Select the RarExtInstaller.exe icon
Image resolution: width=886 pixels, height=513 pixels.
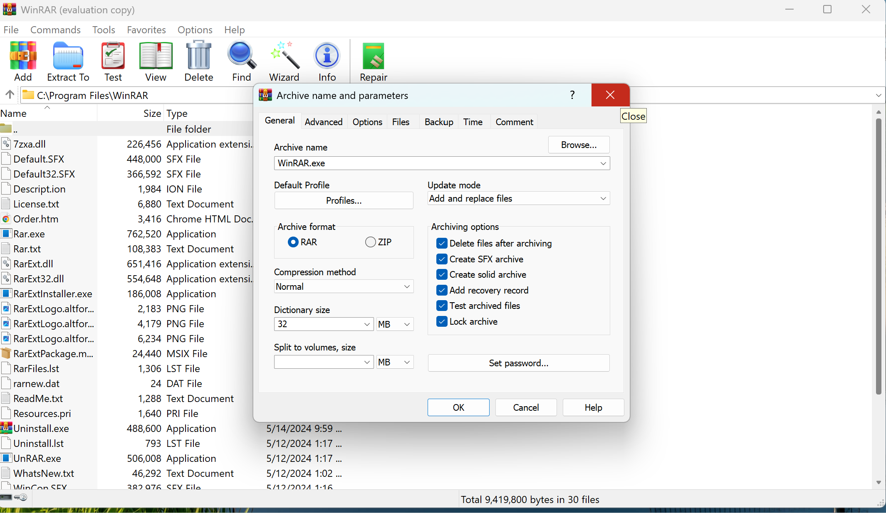[x=6, y=293]
